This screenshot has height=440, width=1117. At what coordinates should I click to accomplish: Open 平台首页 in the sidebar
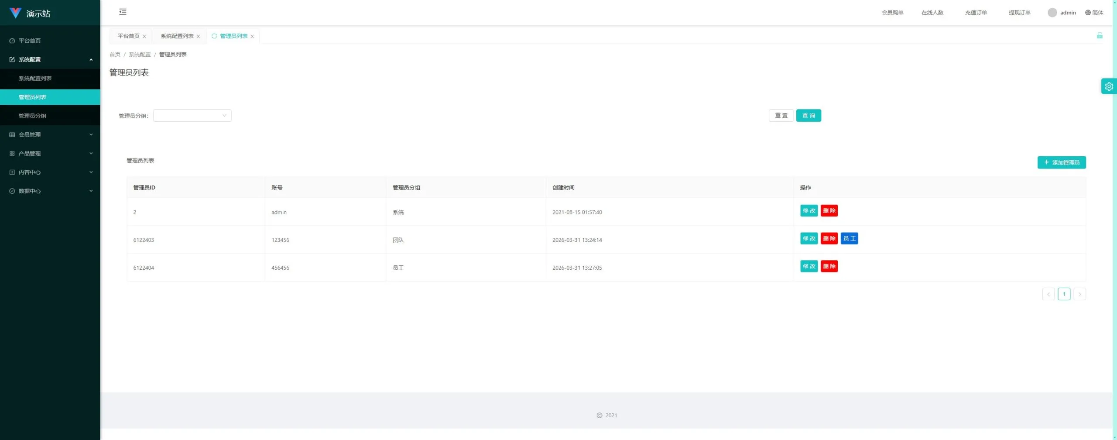[50, 41]
